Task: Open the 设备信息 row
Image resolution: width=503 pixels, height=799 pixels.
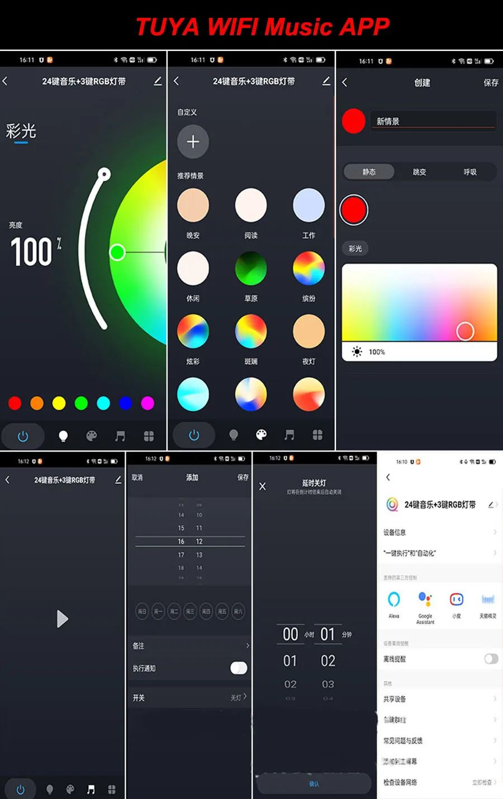Action: pyautogui.click(x=440, y=532)
